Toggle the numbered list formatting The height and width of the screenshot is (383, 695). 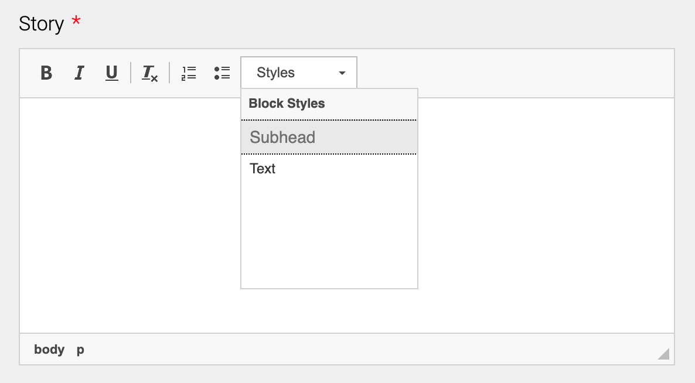(x=188, y=73)
